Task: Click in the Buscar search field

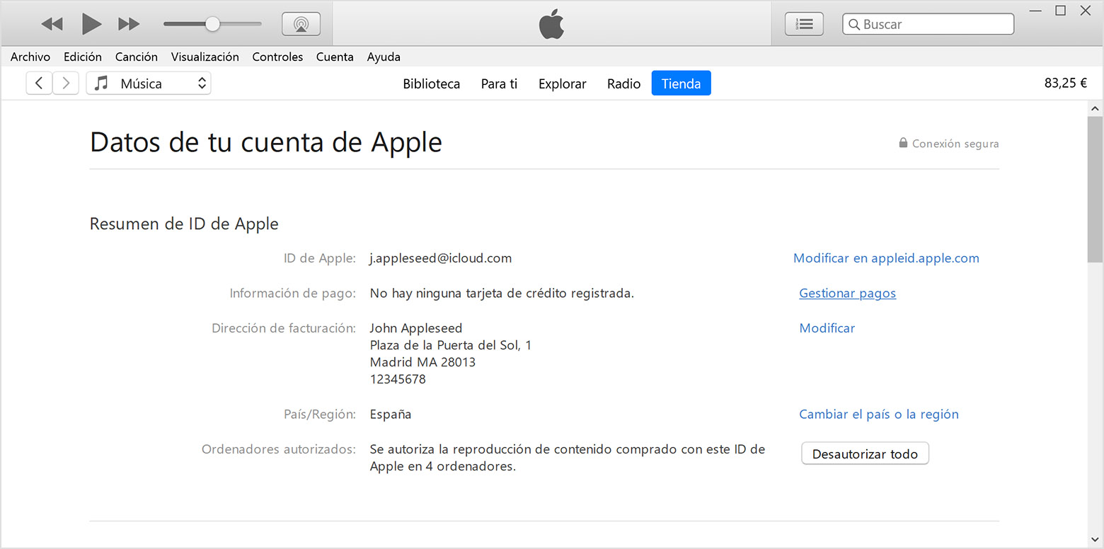Action: (x=934, y=24)
